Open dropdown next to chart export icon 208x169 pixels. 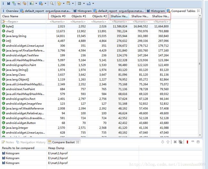pos(93,4)
